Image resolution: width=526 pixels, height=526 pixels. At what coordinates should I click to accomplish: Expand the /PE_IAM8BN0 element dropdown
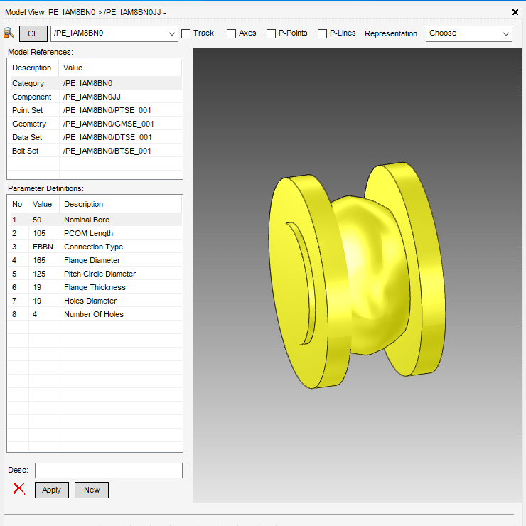pyautogui.click(x=171, y=33)
